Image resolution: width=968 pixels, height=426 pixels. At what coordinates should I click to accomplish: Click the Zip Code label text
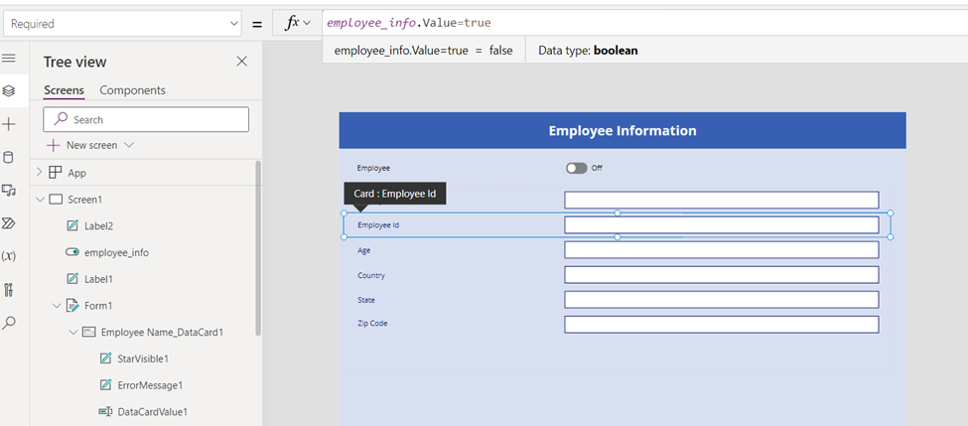(372, 323)
